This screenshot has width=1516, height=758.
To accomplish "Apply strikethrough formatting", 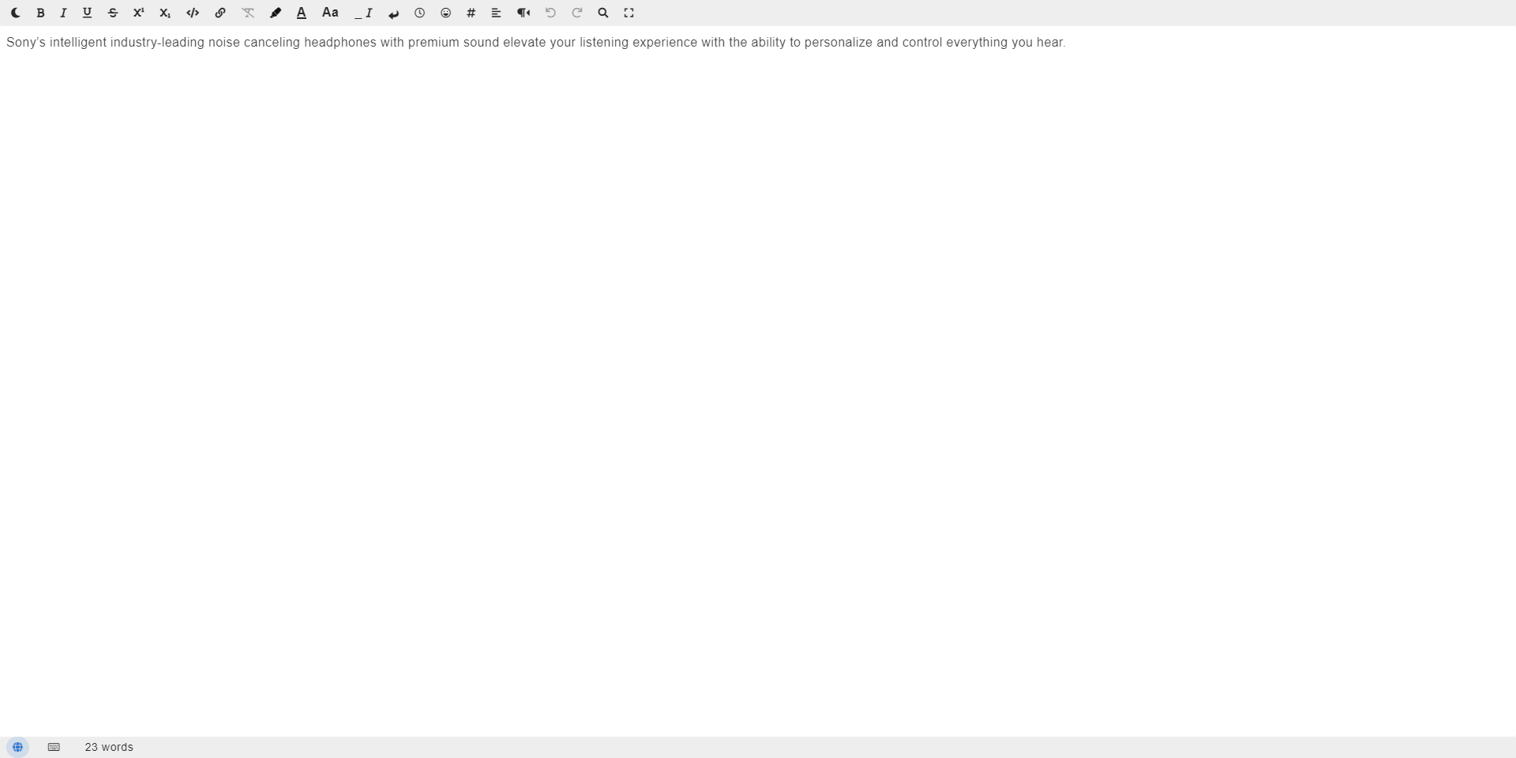I will (112, 13).
